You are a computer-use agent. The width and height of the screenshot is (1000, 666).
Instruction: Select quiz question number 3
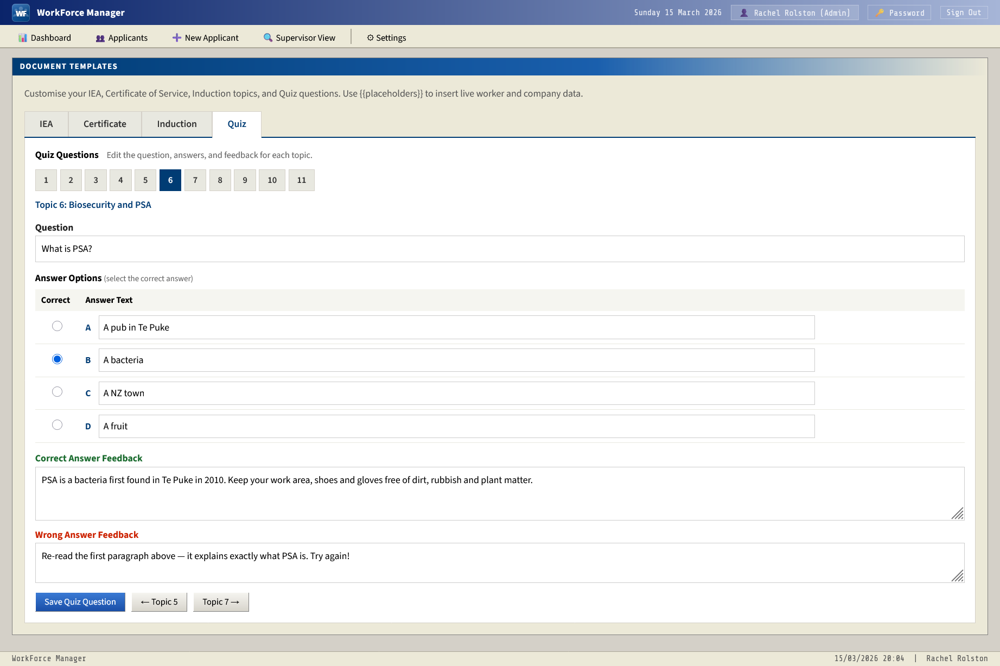point(95,180)
